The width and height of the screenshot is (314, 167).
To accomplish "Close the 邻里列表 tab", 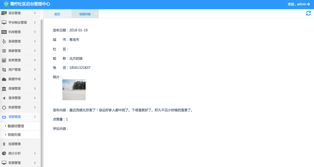I will [96, 14].
